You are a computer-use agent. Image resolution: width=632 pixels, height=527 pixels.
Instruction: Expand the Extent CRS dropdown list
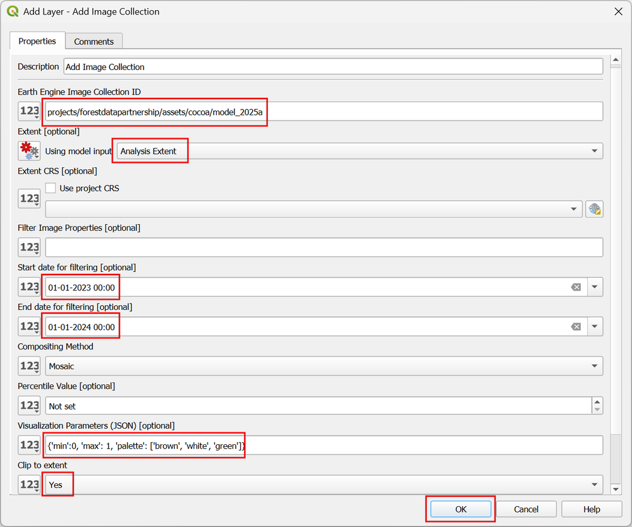313,209
